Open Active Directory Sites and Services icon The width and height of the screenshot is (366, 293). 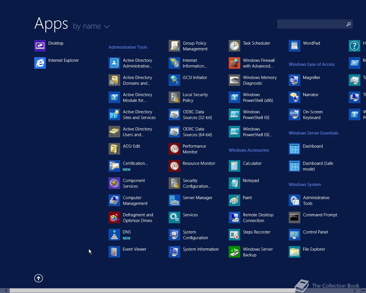[114, 114]
